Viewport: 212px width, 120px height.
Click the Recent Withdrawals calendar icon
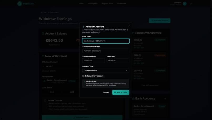click(x=133, y=33)
